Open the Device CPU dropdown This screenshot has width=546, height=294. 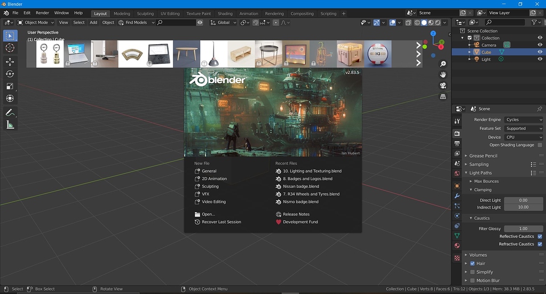pyautogui.click(x=524, y=137)
